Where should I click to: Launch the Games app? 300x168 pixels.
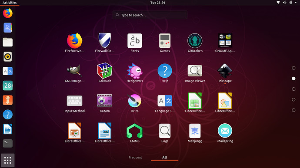point(165,41)
